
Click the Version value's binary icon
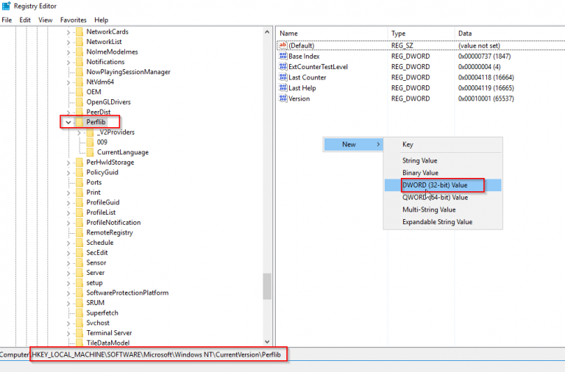click(x=282, y=99)
